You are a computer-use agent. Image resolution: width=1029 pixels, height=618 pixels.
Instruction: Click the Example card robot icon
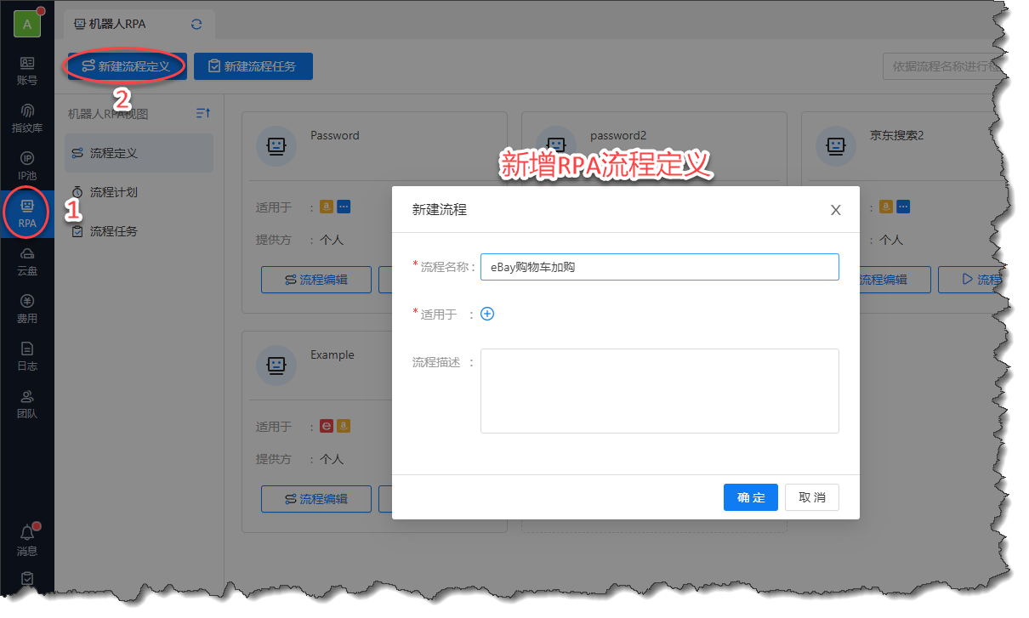click(x=276, y=366)
